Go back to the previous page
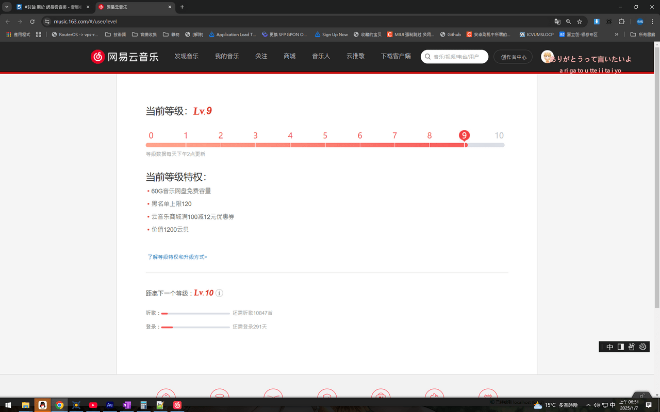The width and height of the screenshot is (660, 412). pos(7,22)
